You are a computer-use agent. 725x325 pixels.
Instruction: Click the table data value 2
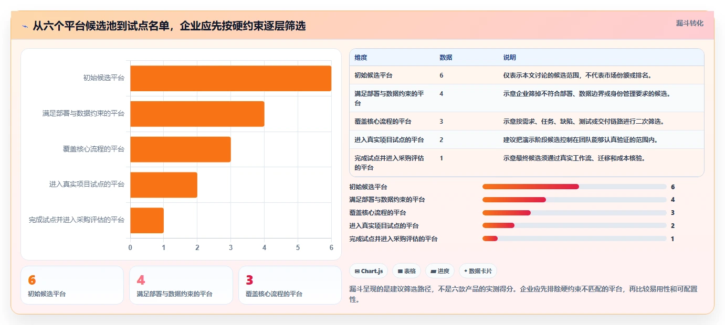[442, 140]
